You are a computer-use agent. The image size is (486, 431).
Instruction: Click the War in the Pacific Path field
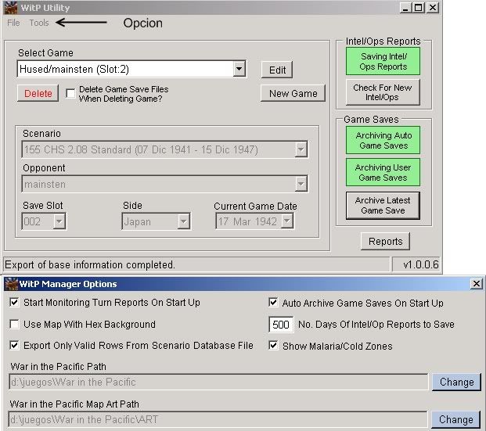(218, 382)
